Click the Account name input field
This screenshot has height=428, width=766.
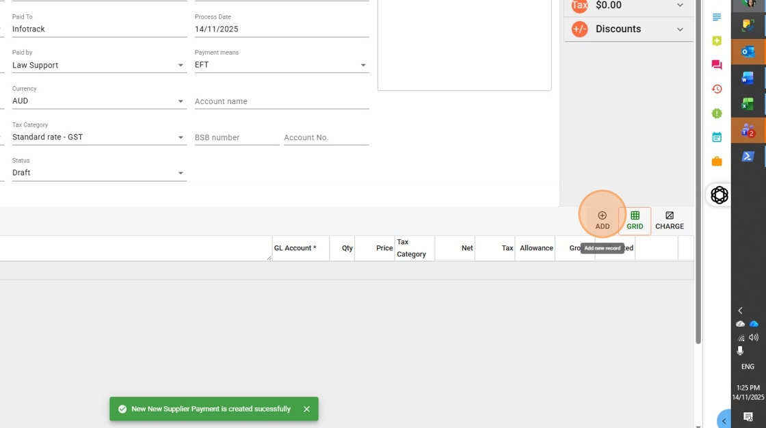coord(280,101)
